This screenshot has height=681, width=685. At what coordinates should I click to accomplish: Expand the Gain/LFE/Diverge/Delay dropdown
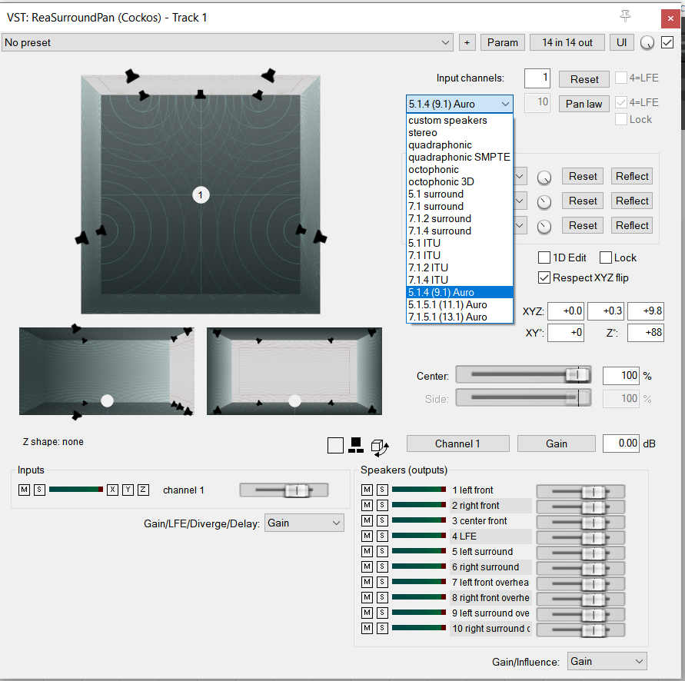coord(304,523)
